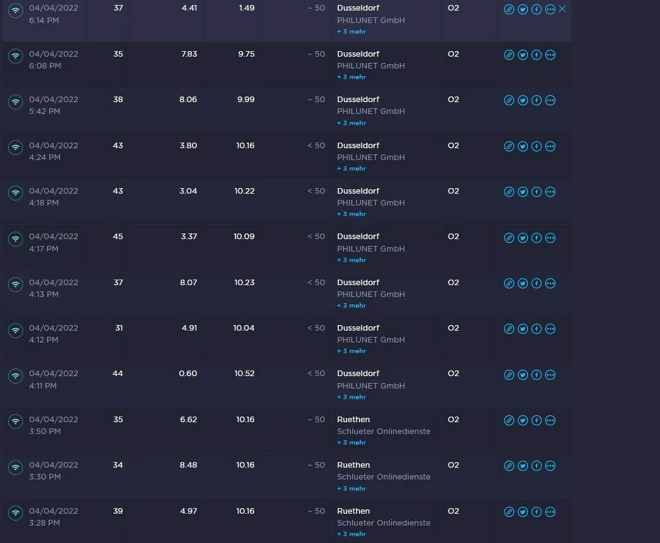Screen dimensions: 660x543
Task: Select 'Ruethen' server on the 3:28 PM row
Action: [x=353, y=511]
